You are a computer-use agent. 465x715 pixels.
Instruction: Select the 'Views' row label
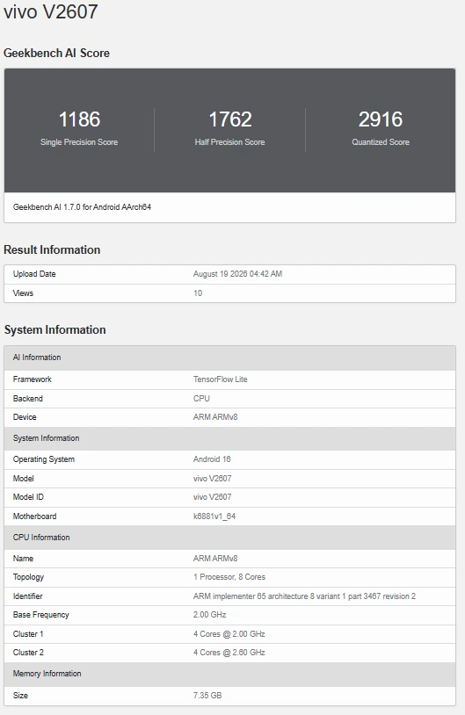click(x=23, y=293)
